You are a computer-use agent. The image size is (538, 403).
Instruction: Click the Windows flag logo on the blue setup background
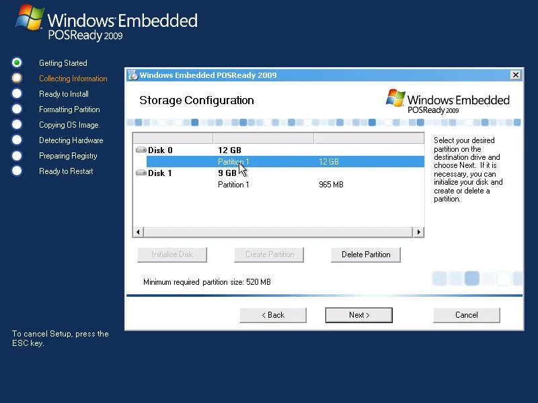coord(30,17)
